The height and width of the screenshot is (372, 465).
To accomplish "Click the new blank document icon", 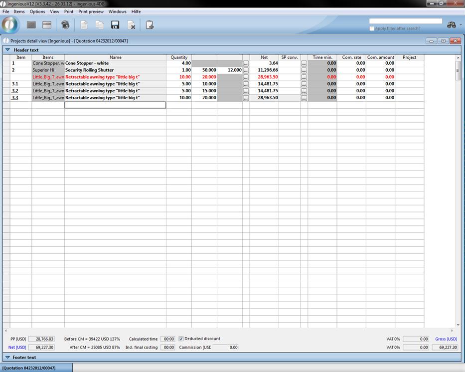I will (84, 24).
